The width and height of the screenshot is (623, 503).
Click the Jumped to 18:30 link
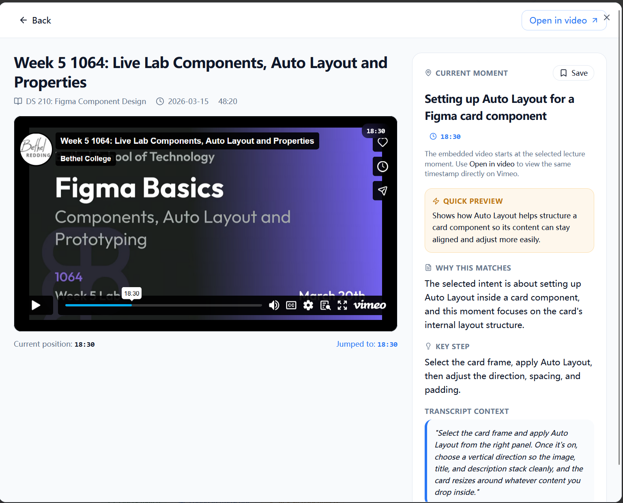[367, 344]
